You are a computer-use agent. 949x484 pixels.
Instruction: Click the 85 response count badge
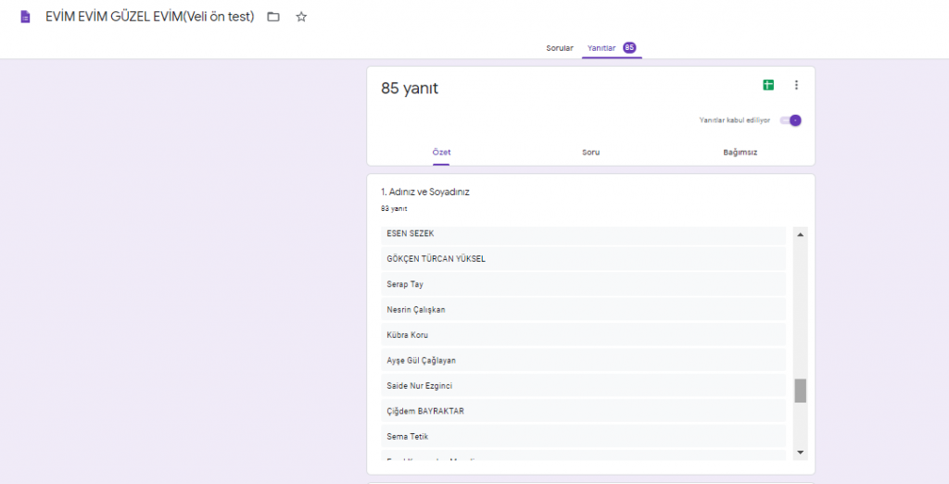pyautogui.click(x=629, y=48)
